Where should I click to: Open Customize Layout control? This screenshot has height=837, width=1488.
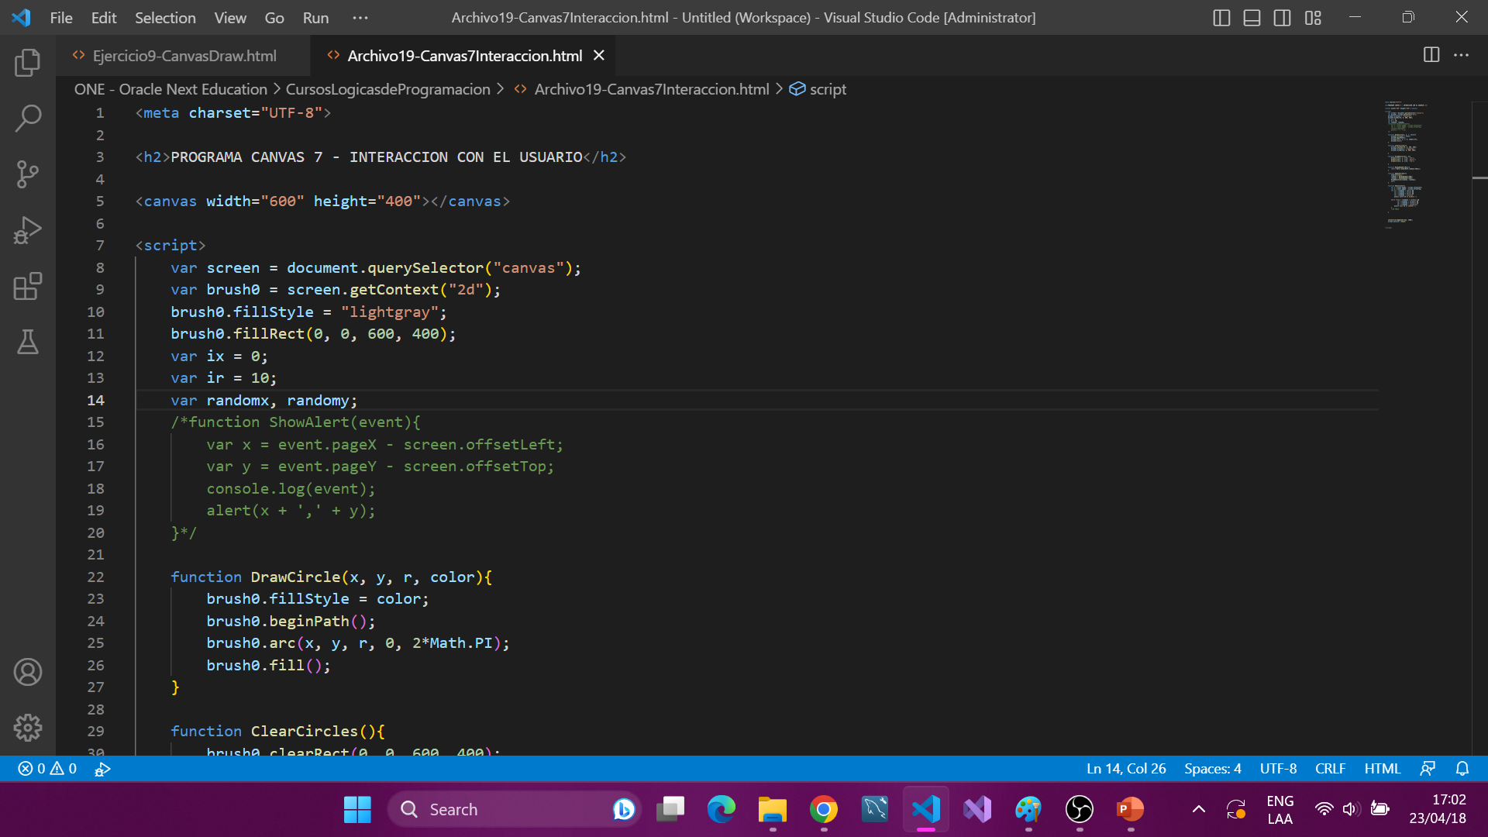tap(1313, 17)
